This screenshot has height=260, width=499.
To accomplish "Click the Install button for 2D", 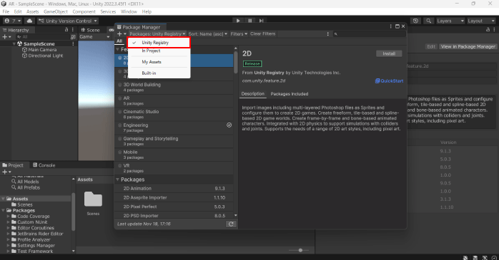I will pyautogui.click(x=389, y=53).
